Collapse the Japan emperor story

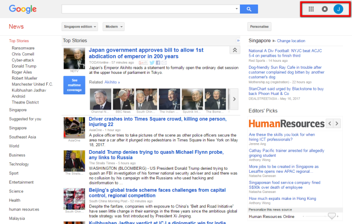(x=235, y=50)
